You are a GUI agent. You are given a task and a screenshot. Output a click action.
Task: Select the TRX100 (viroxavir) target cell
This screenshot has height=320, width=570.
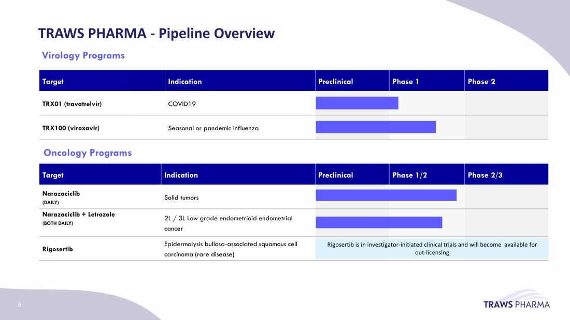[x=70, y=128]
